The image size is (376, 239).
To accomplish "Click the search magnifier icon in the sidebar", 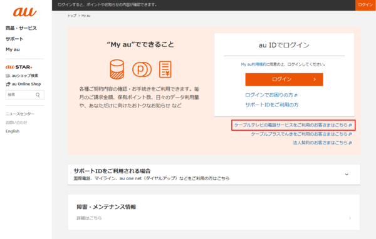I will (x=38, y=95).
